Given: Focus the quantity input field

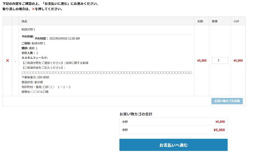Looking at the screenshot, I should tap(220, 61).
